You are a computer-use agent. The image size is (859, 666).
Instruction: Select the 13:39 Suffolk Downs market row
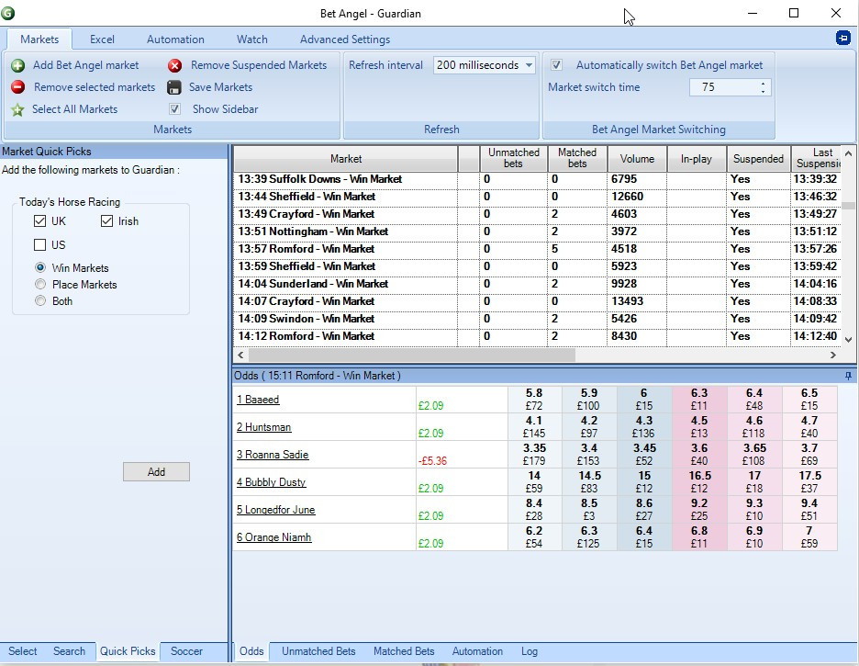[537, 179]
